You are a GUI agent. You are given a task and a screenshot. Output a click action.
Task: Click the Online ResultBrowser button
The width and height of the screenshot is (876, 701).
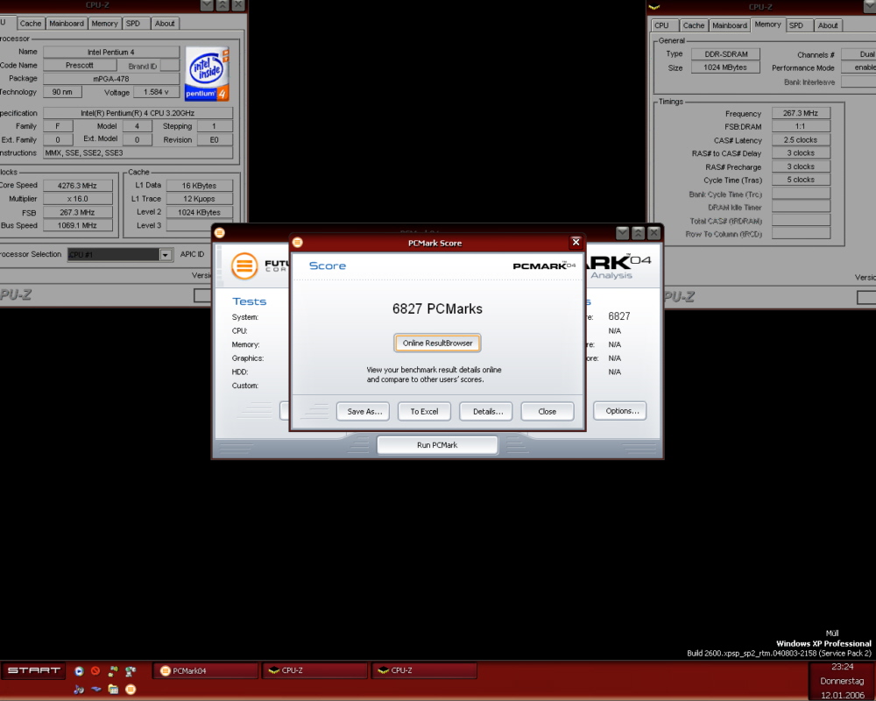(x=437, y=343)
